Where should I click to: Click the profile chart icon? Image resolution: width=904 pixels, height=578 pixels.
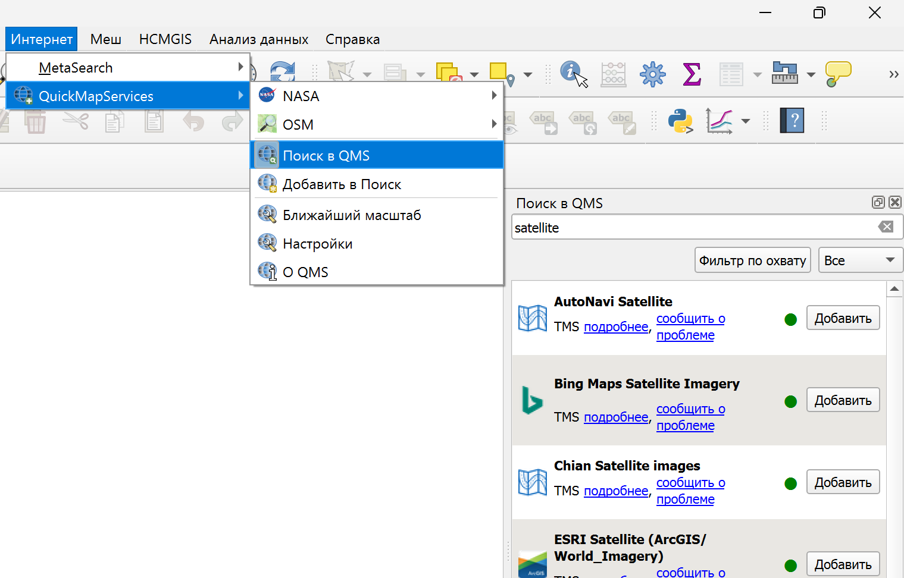pyautogui.click(x=719, y=121)
